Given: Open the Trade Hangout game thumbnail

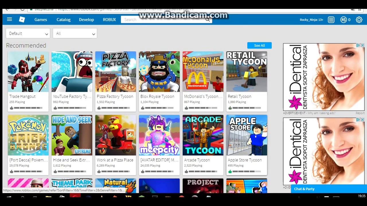Looking at the screenshot, I should [28, 72].
